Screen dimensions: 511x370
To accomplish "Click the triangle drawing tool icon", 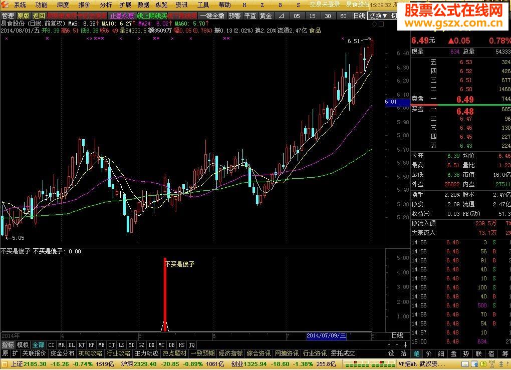I will click(x=282, y=16).
